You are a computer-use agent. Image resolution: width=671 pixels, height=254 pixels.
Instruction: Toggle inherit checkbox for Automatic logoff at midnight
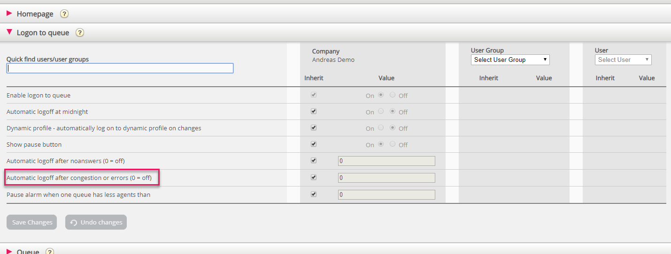[x=314, y=112]
